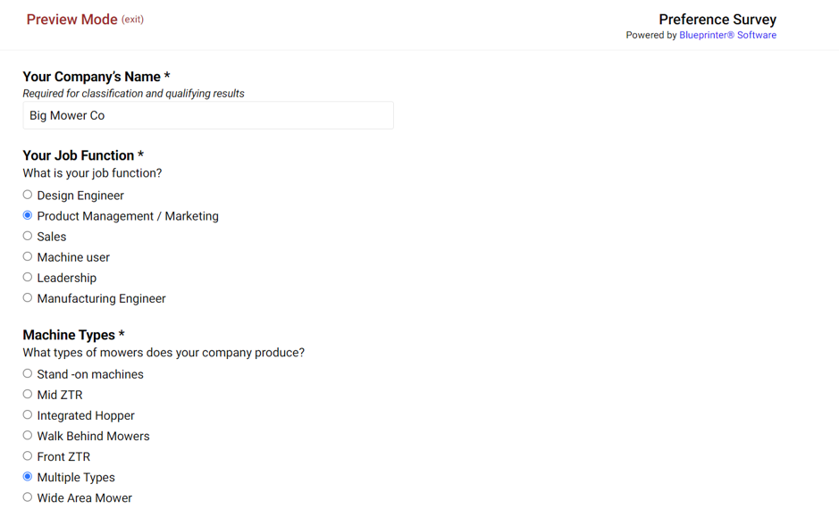Choose Product Management / Marketing job function
839x526 pixels.
28,215
